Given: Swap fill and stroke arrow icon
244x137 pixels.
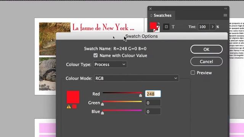Looking at the screenshot, I should point(159,24).
